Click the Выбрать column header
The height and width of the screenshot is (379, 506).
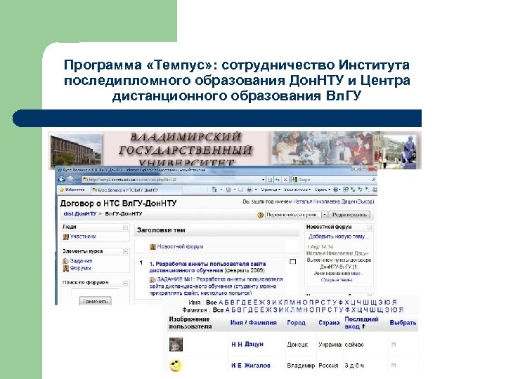tap(403, 323)
